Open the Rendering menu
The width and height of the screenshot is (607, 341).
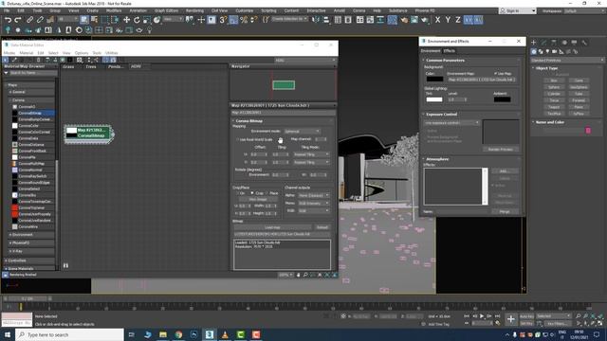point(194,10)
